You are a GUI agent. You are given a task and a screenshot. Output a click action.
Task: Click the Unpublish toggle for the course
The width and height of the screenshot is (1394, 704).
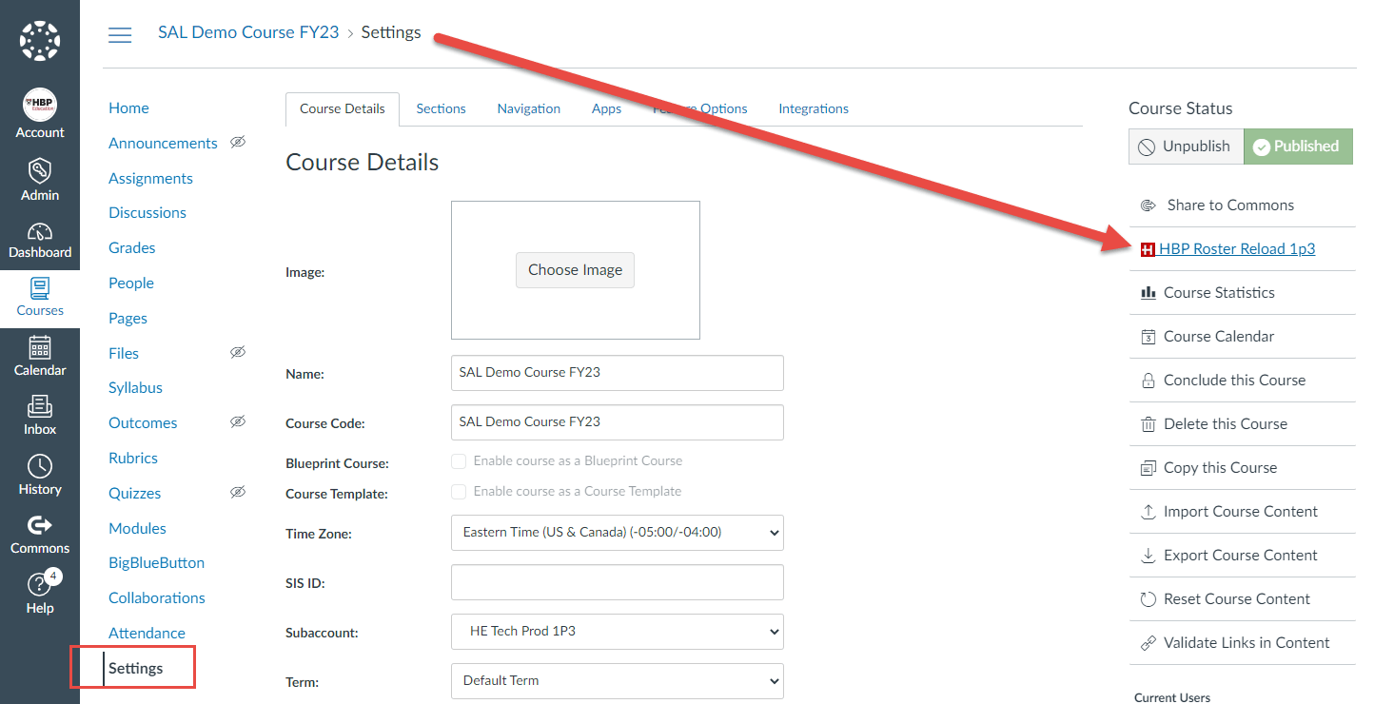(x=1186, y=146)
